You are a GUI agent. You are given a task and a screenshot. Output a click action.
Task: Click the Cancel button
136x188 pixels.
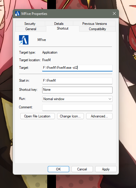(x=82, y=169)
